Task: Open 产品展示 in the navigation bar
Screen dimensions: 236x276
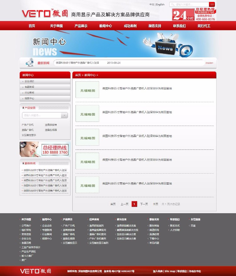Action: [x=81, y=26]
